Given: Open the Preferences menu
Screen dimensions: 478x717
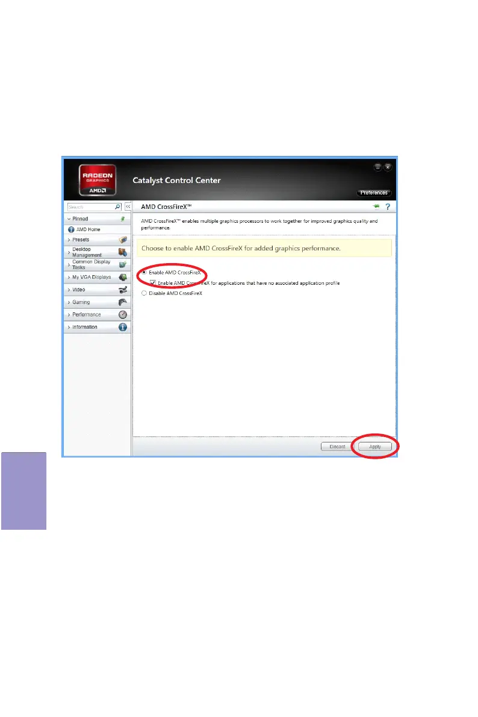Looking at the screenshot, I should coord(374,193).
